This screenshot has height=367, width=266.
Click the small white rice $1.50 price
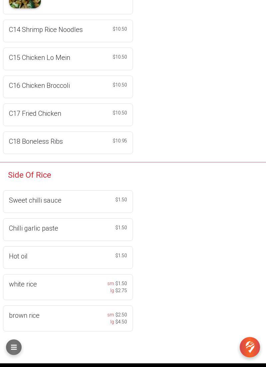point(121,283)
